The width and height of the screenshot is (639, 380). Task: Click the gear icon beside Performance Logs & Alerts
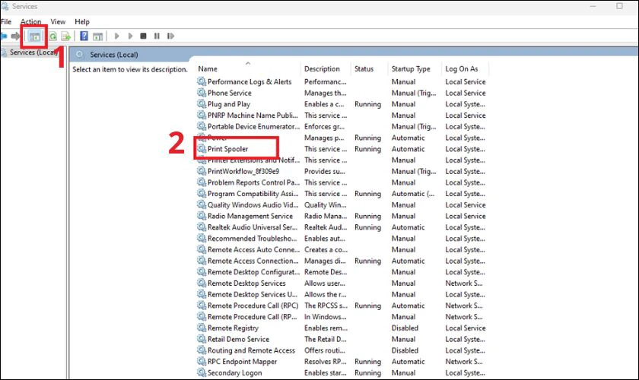pyautogui.click(x=202, y=81)
